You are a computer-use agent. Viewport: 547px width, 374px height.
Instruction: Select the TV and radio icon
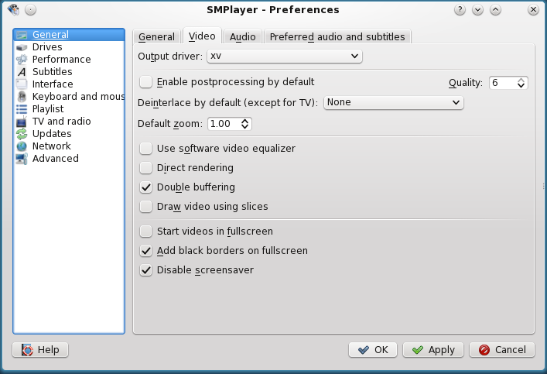point(22,122)
